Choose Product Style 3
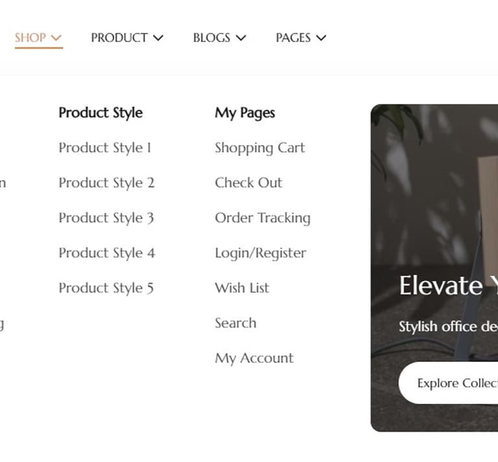The height and width of the screenshot is (462, 498). coord(106,218)
